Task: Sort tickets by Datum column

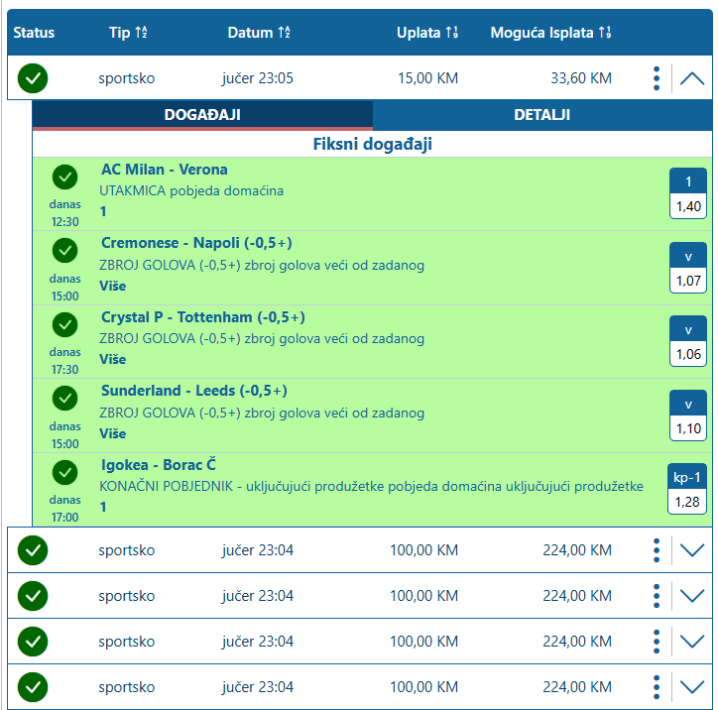Action: pyautogui.click(x=259, y=33)
